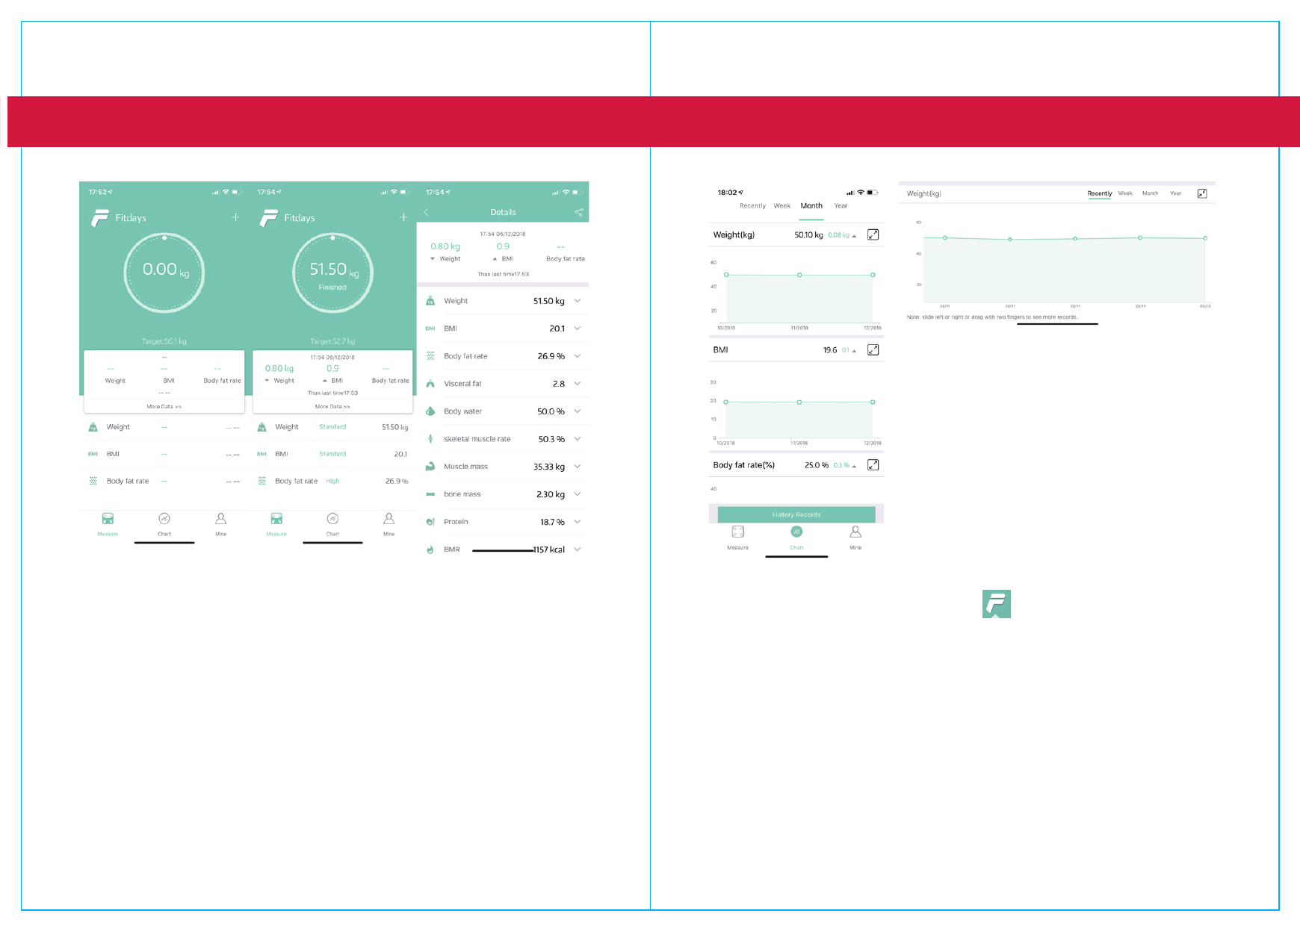Switch to the Week tab in chart screen

(x=781, y=206)
